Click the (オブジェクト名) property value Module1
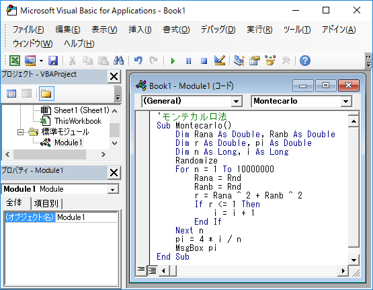This screenshot has height=290, width=373. [x=86, y=217]
